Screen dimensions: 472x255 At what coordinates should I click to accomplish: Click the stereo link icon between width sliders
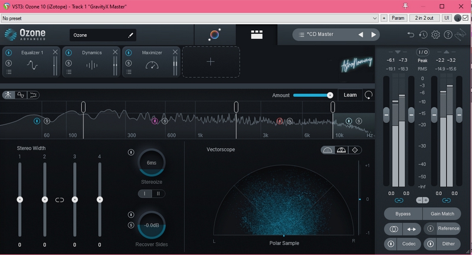click(x=60, y=200)
